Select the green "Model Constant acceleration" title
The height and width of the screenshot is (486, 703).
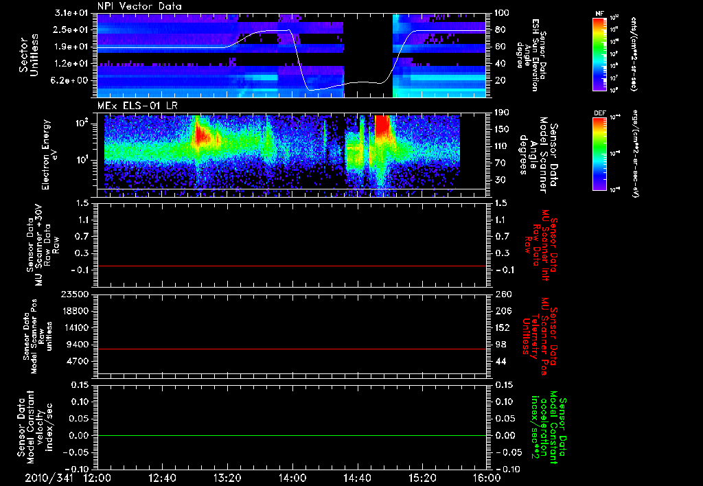549,428
